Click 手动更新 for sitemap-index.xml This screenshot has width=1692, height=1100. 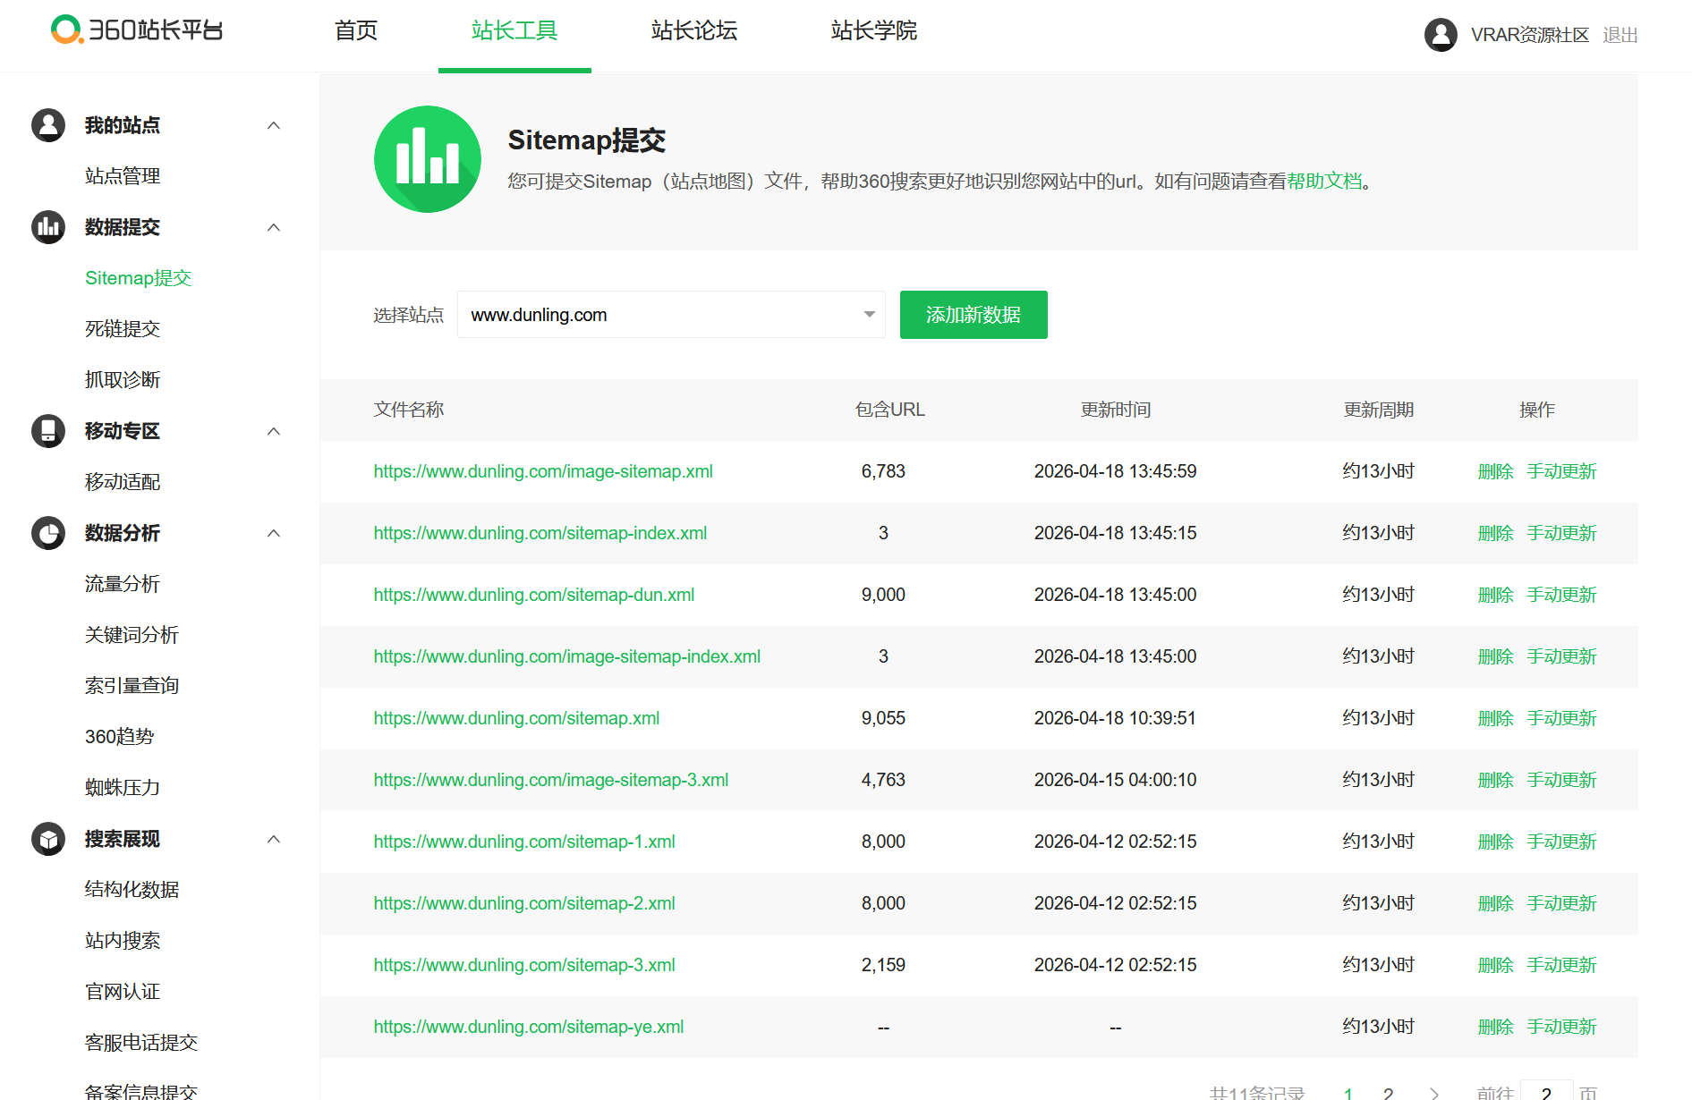1561,533
